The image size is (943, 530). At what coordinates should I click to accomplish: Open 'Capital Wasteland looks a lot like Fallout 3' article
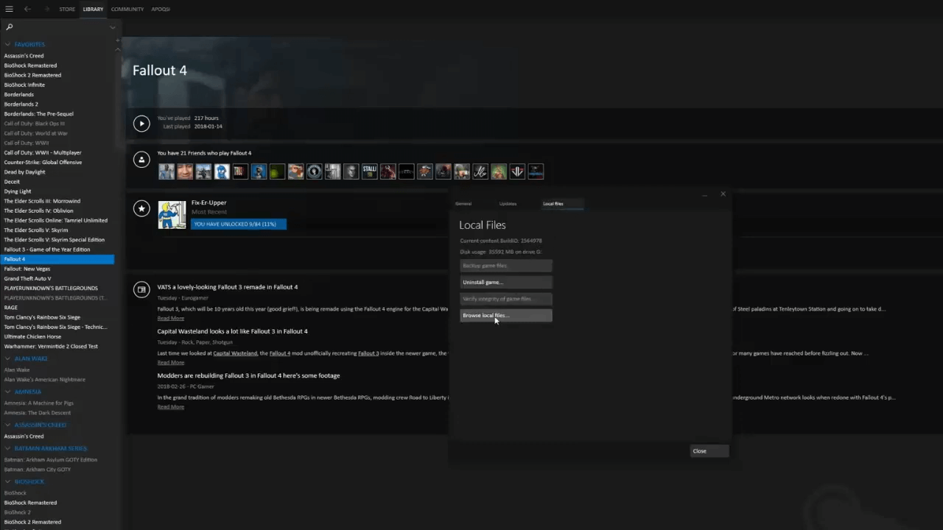pyautogui.click(x=232, y=331)
